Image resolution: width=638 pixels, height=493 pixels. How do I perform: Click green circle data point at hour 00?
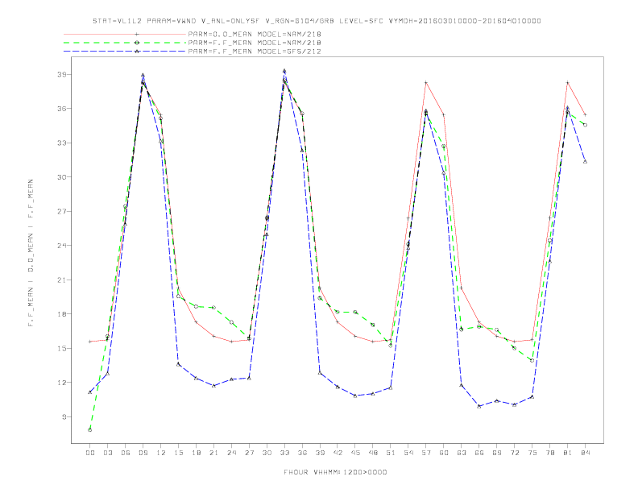tap(90, 430)
